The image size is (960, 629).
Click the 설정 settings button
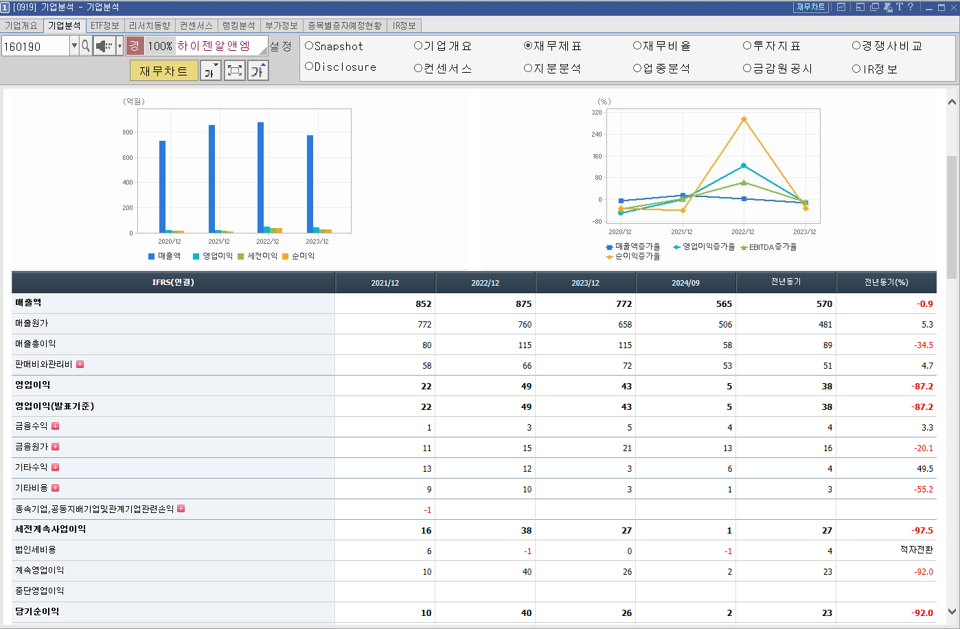click(280, 46)
